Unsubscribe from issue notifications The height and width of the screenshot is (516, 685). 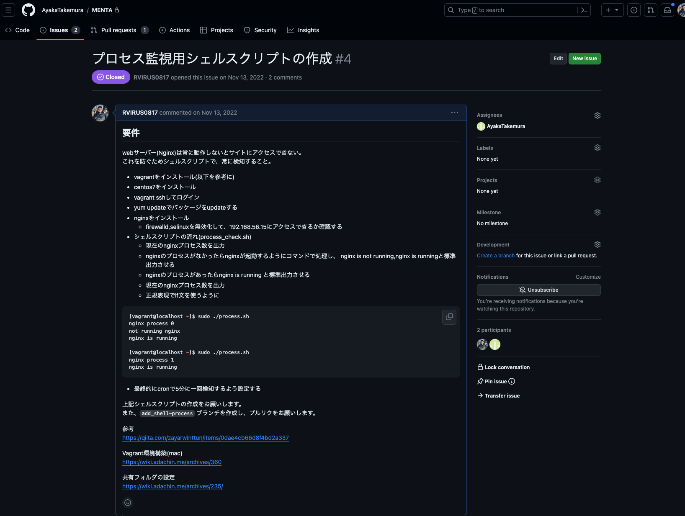pos(538,290)
